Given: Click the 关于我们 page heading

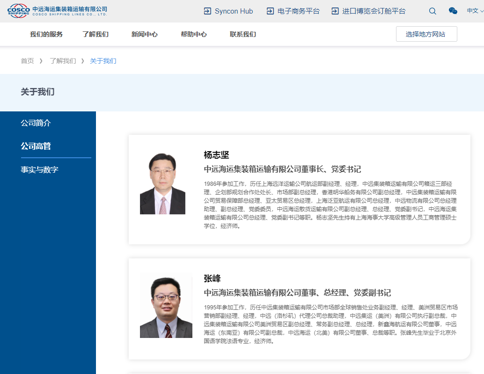Looking at the screenshot, I should click(37, 92).
